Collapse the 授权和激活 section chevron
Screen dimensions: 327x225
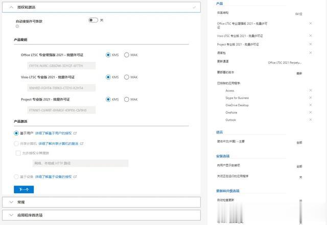[x=11, y=7]
